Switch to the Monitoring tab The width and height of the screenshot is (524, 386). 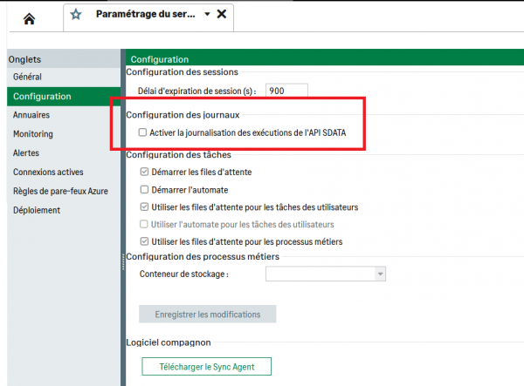click(64, 134)
